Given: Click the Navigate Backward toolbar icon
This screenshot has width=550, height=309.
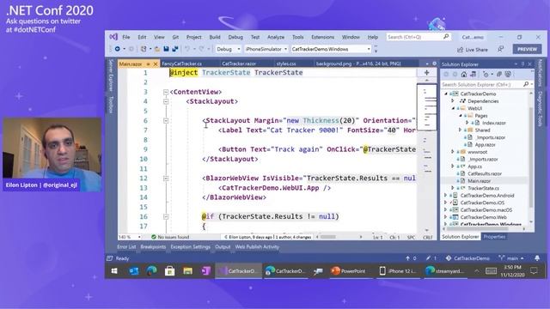Looking at the screenshot, I should pyautogui.click(x=118, y=49).
